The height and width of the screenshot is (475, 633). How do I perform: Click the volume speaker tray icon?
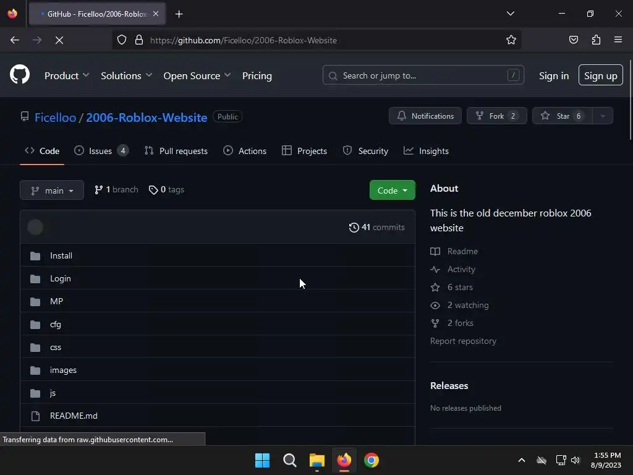click(576, 460)
